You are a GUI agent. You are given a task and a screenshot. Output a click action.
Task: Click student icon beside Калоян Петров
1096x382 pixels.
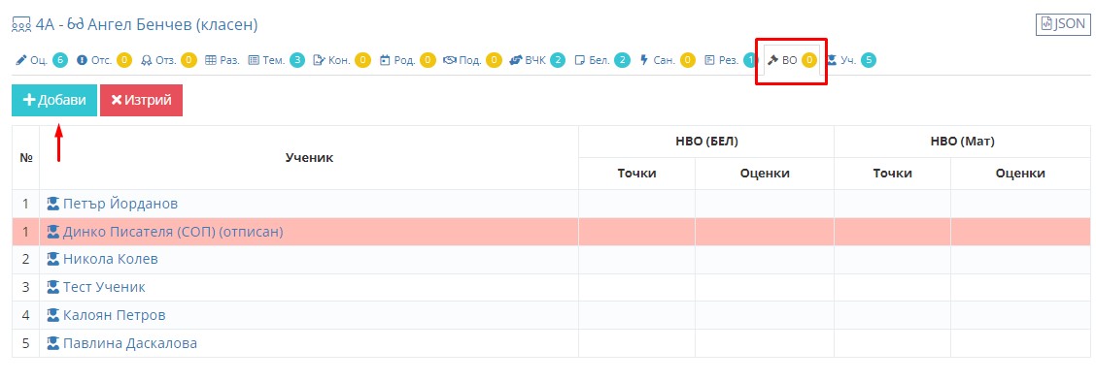[x=53, y=315]
